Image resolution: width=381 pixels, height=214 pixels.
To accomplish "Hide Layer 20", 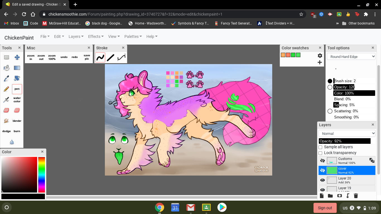I will tap(323, 180).
